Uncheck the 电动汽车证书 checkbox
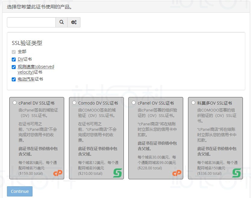This screenshot has width=251, height=198. pyautogui.click(x=14, y=79)
